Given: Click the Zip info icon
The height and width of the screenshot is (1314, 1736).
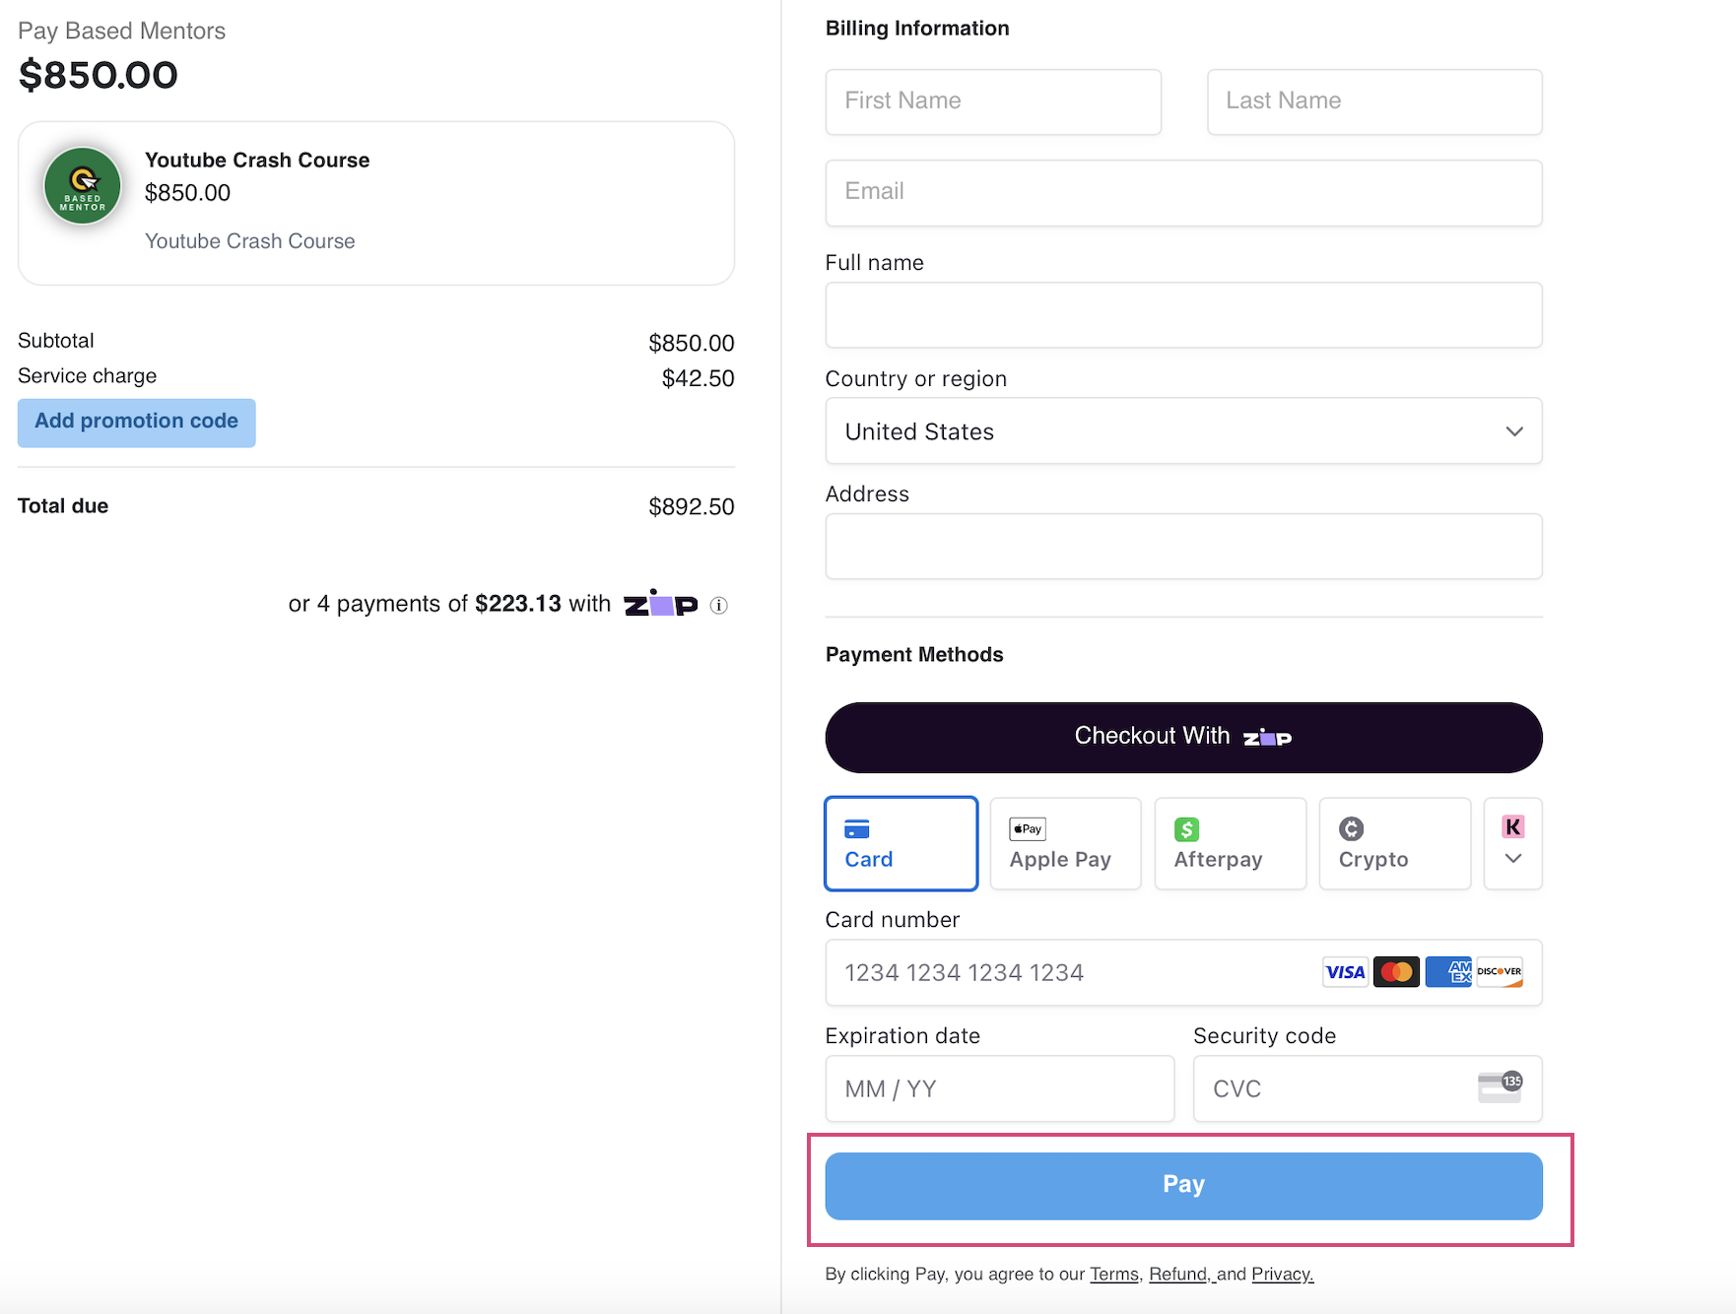Looking at the screenshot, I should pos(719,606).
